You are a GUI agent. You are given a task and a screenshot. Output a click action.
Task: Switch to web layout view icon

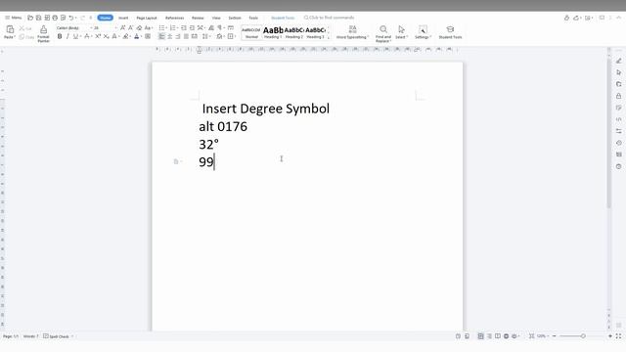(x=506, y=336)
